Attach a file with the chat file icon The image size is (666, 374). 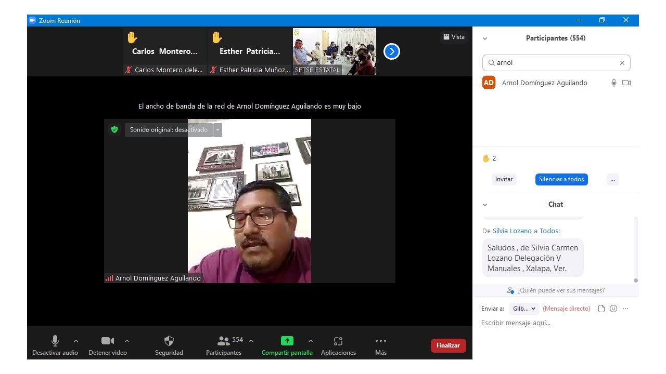(x=601, y=309)
